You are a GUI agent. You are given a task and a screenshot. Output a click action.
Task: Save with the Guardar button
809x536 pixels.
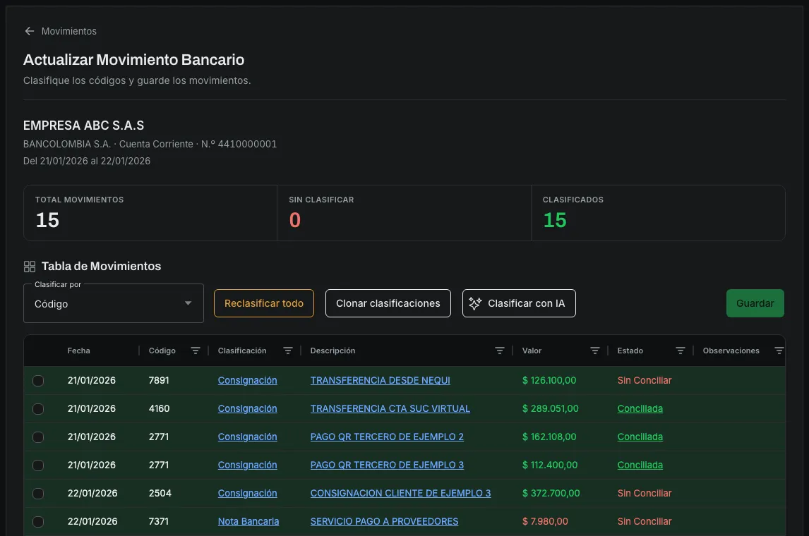(755, 303)
